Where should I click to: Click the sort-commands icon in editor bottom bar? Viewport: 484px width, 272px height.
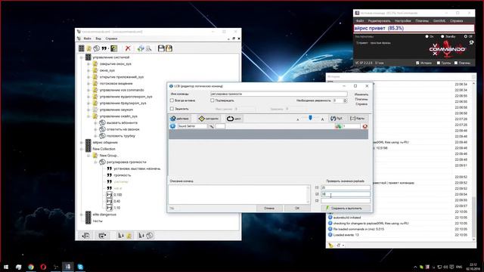click(x=145, y=236)
